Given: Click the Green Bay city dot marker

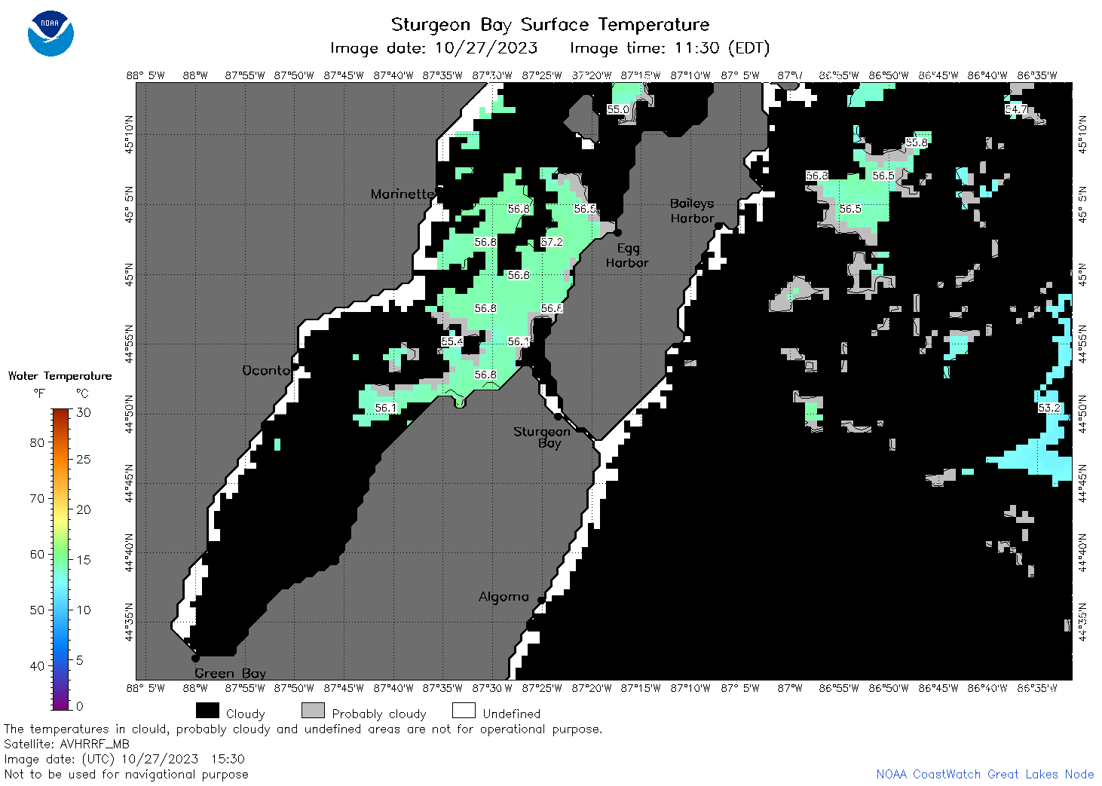Looking at the screenshot, I should tap(195, 658).
